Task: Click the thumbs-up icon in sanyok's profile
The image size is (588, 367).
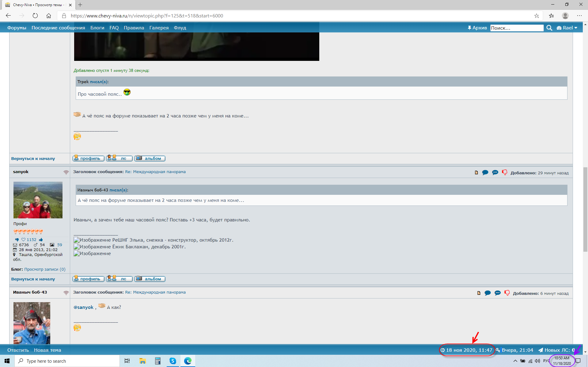Action: pos(41,240)
